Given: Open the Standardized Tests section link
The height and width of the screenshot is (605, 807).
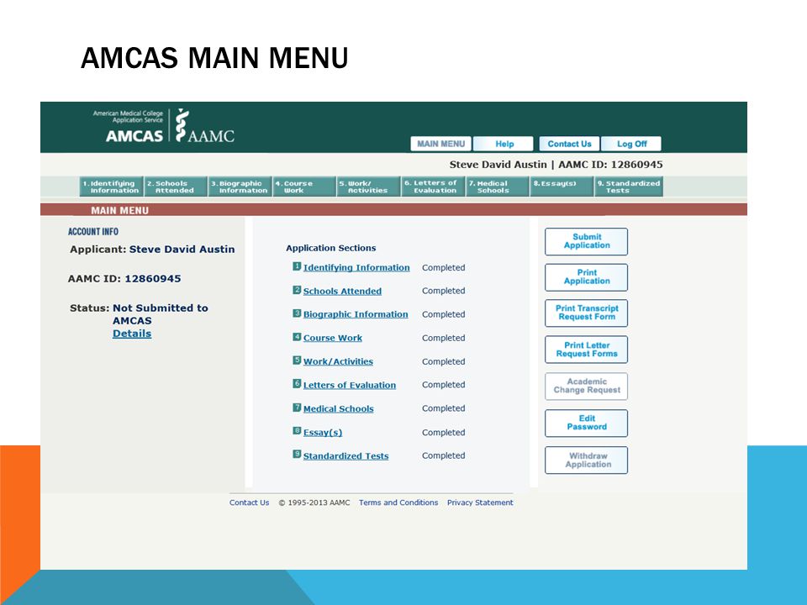Looking at the screenshot, I should (345, 456).
